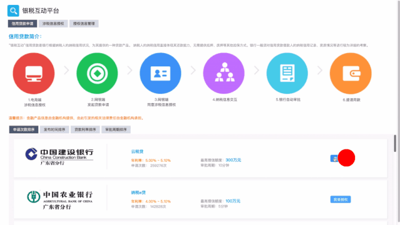Click the authorize button in Construction Bank row
Screen dimensions: 400x225
coord(341,159)
